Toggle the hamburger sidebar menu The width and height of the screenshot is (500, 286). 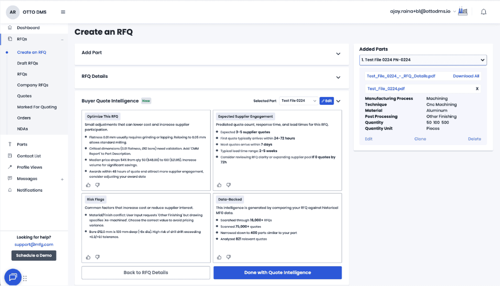63,12
